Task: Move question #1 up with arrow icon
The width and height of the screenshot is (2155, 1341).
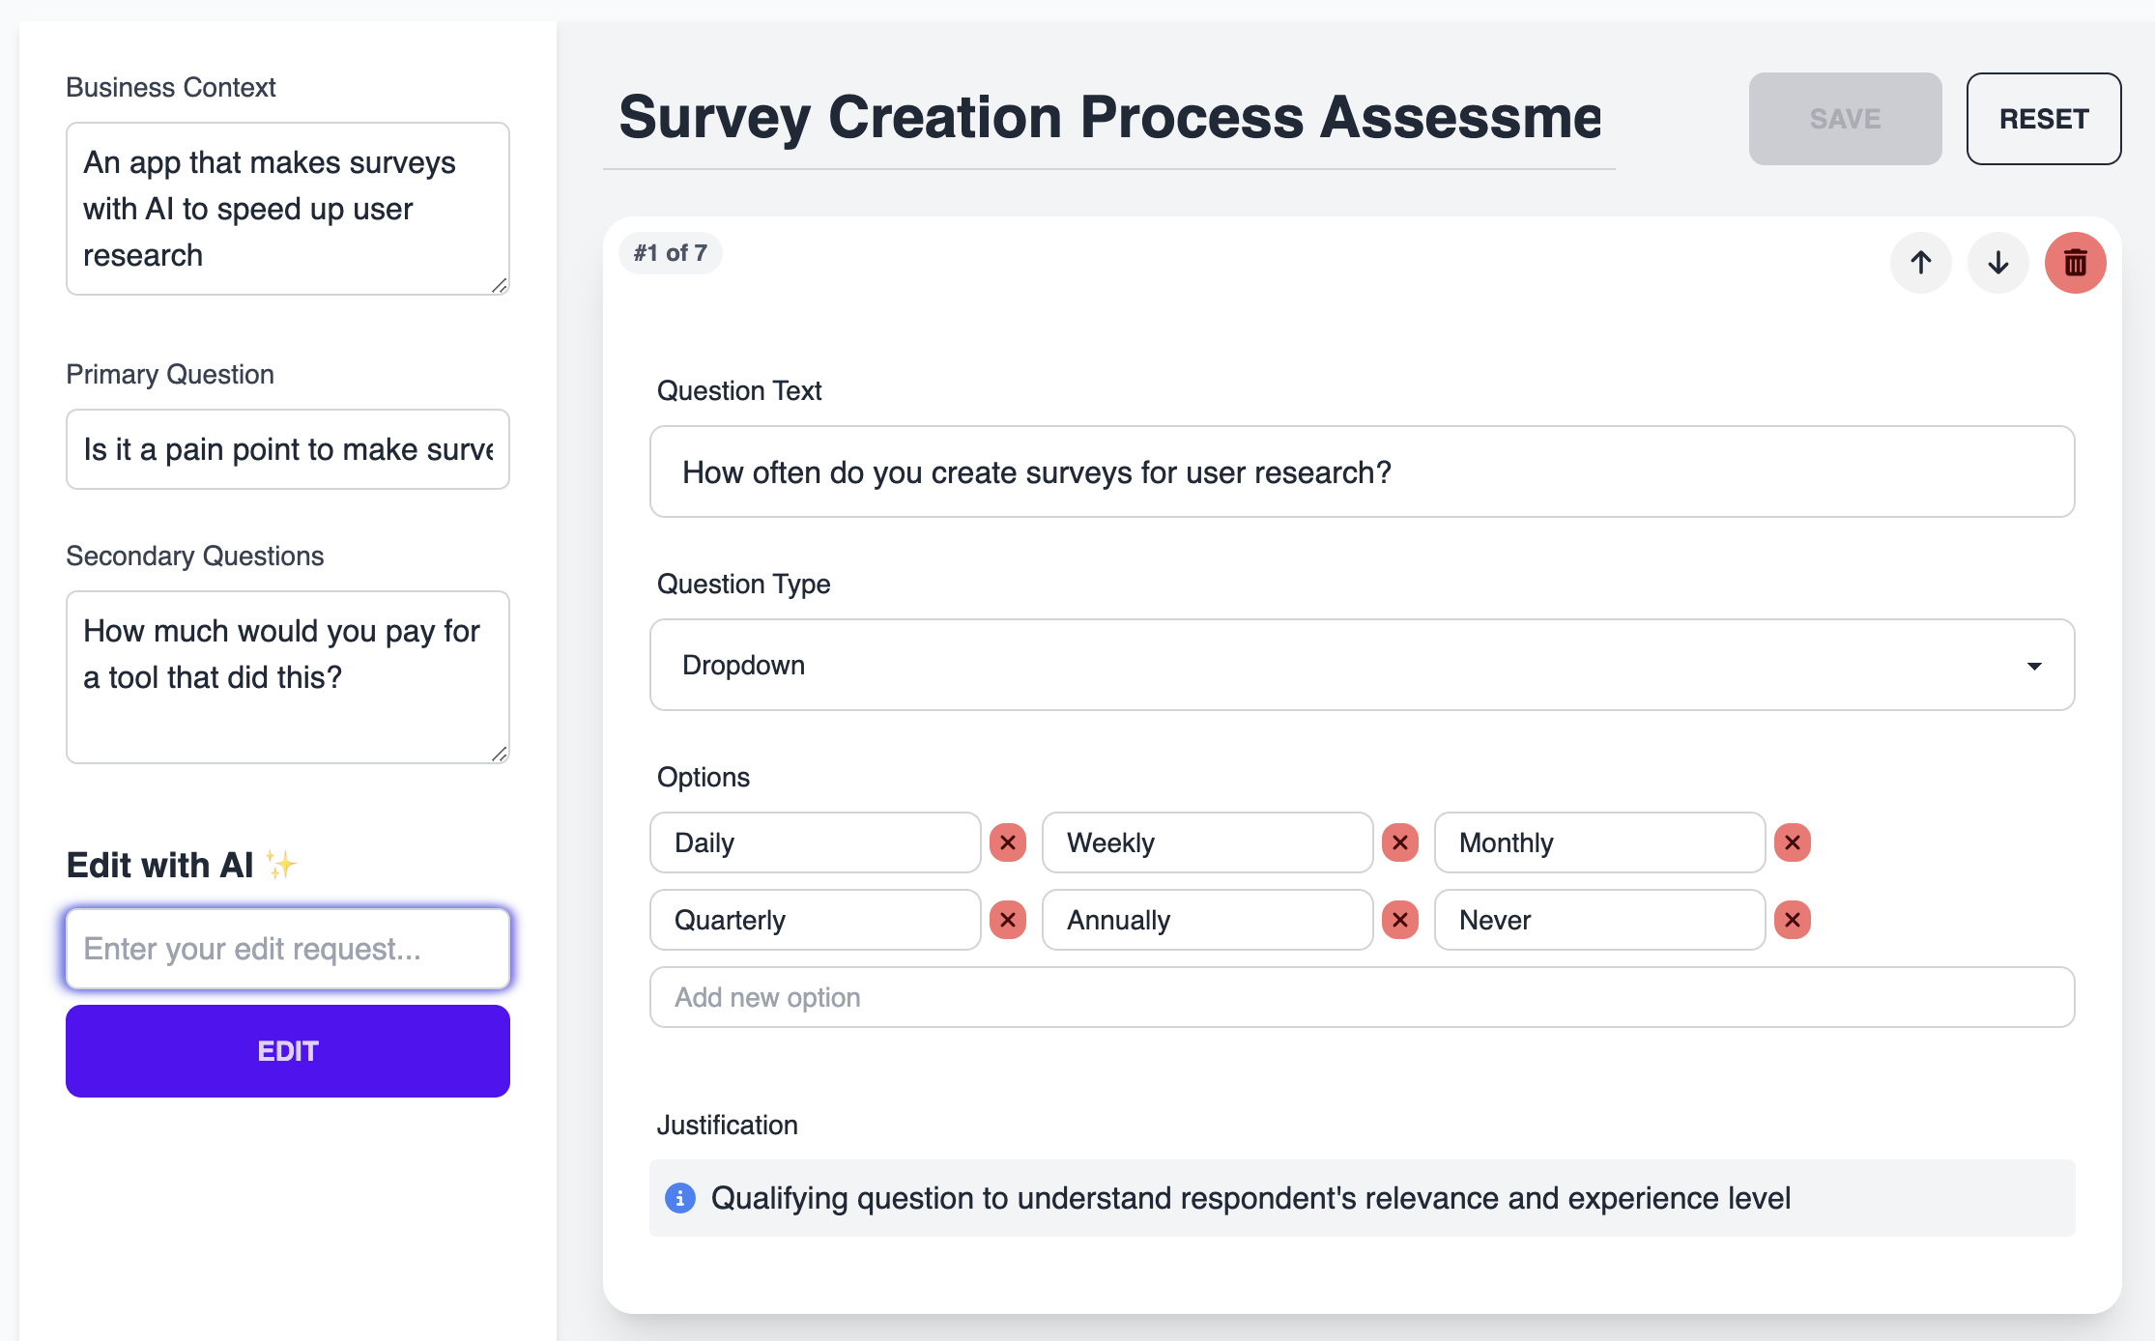Action: coord(1920,263)
